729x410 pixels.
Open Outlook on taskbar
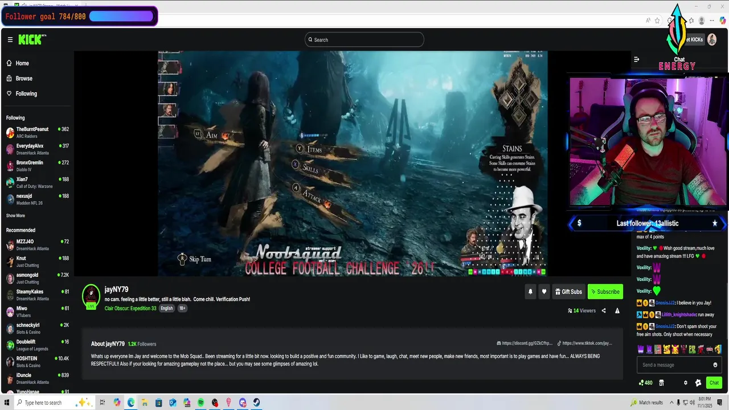(173, 403)
